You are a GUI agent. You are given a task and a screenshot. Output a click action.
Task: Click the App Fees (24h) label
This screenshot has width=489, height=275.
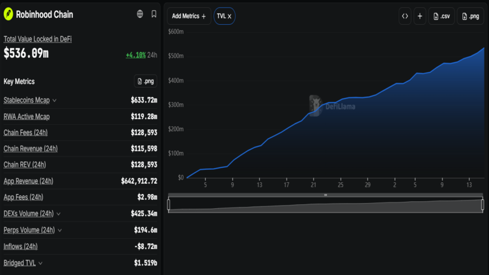click(24, 197)
